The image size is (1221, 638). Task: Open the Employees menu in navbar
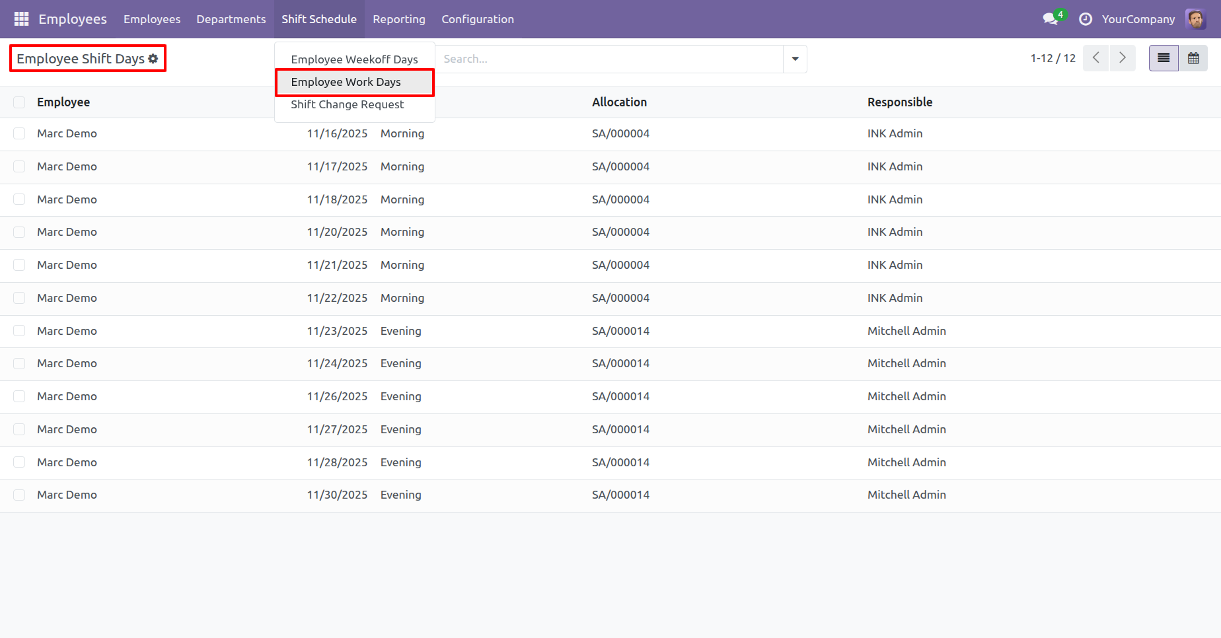[152, 19]
